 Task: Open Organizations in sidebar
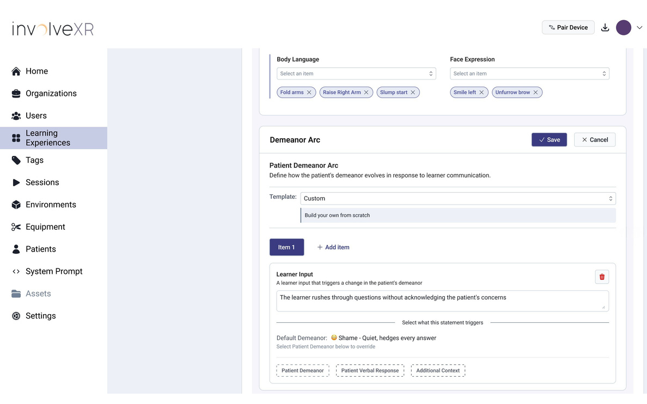[x=53, y=94]
